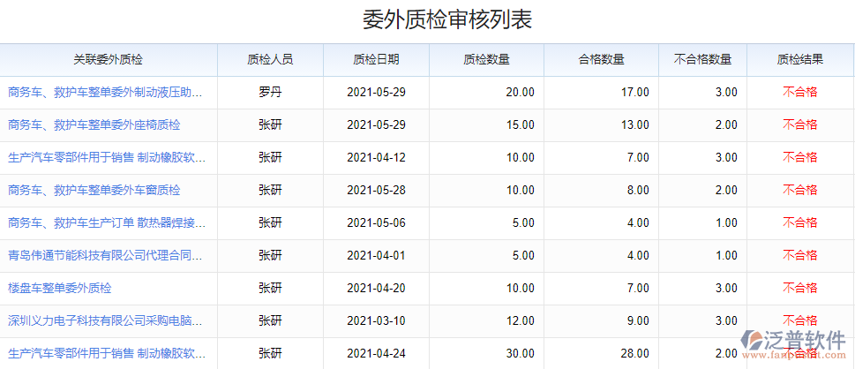Sort by 质检数量 column header
This screenshot has width=855, height=369.
[x=486, y=60]
